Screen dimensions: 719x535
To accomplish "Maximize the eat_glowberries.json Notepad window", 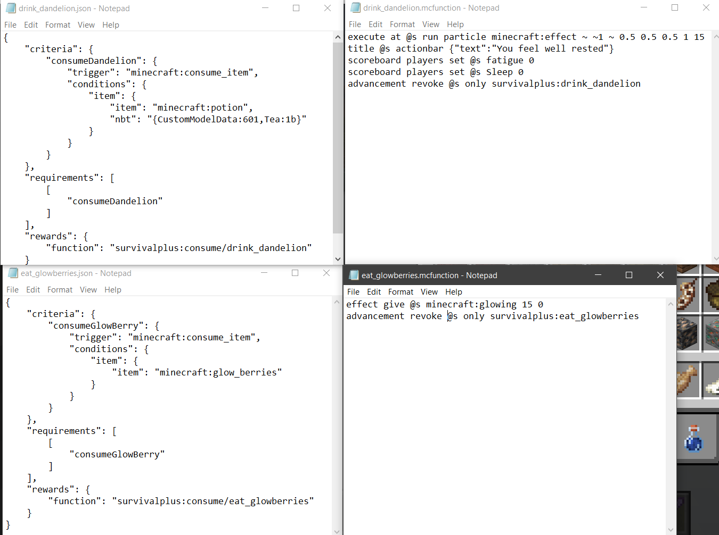I will click(295, 273).
